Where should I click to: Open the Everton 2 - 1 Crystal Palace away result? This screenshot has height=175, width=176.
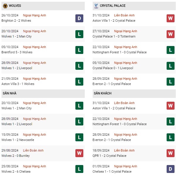[112, 140]
